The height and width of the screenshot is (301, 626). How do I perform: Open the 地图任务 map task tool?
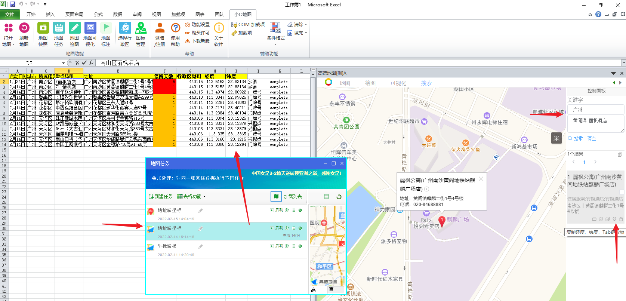(59, 34)
